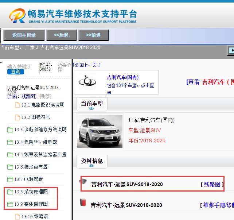Click the 查询 search button

pos(16,72)
